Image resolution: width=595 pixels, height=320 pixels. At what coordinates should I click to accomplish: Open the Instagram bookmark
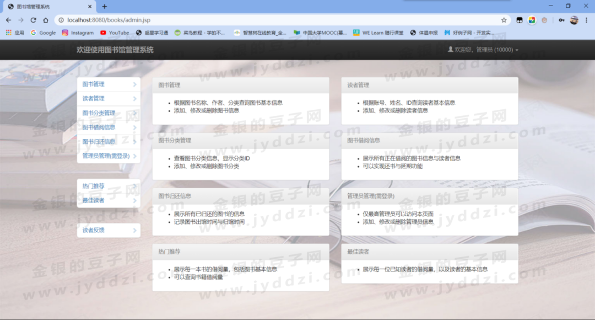click(78, 33)
